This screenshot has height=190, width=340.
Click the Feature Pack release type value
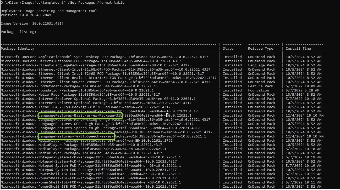click(260, 86)
